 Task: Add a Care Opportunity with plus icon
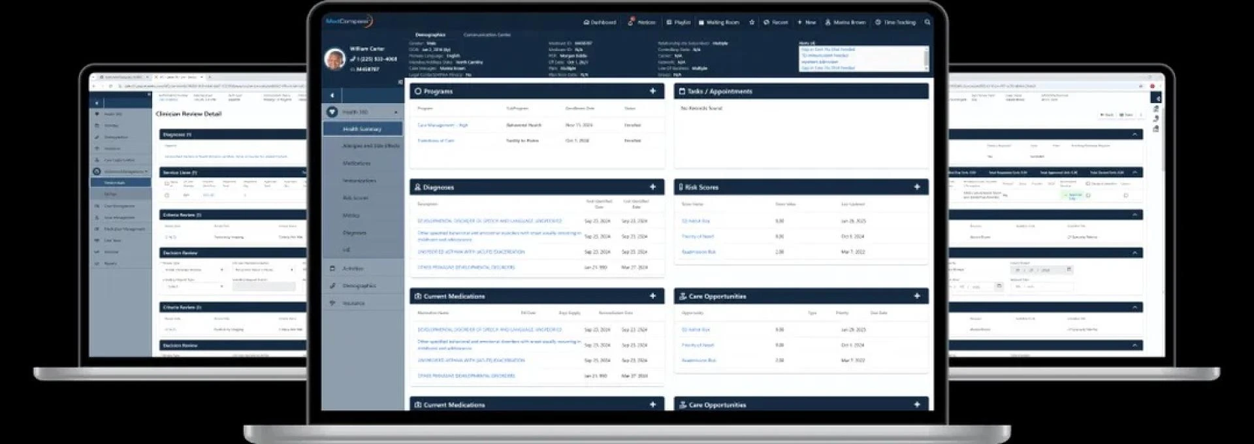(x=916, y=296)
